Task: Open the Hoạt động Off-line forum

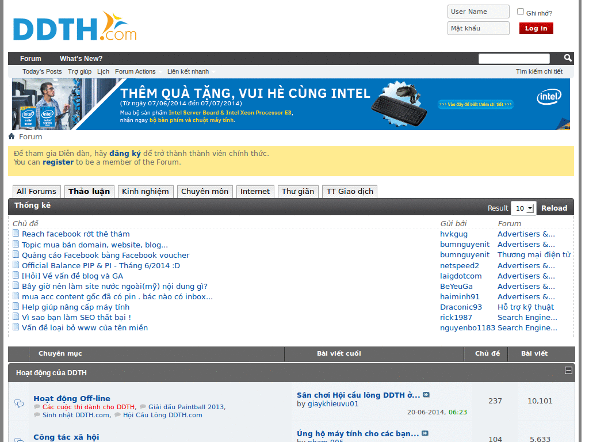Action: [72, 398]
